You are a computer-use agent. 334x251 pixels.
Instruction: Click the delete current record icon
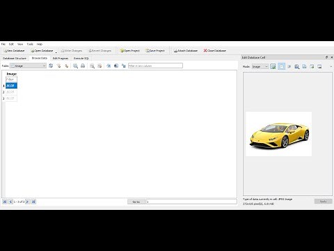pos(100,66)
